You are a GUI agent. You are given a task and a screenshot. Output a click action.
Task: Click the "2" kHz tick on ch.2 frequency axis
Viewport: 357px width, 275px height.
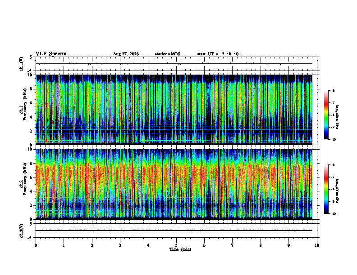pyautogui.click(x=30, y=205)
